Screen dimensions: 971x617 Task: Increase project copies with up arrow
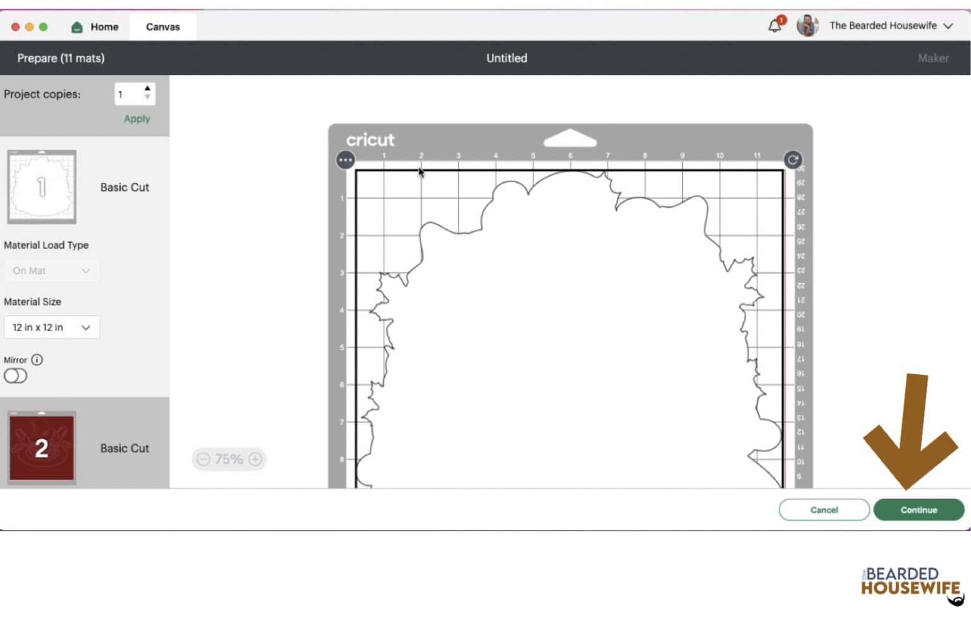[147, 89]
